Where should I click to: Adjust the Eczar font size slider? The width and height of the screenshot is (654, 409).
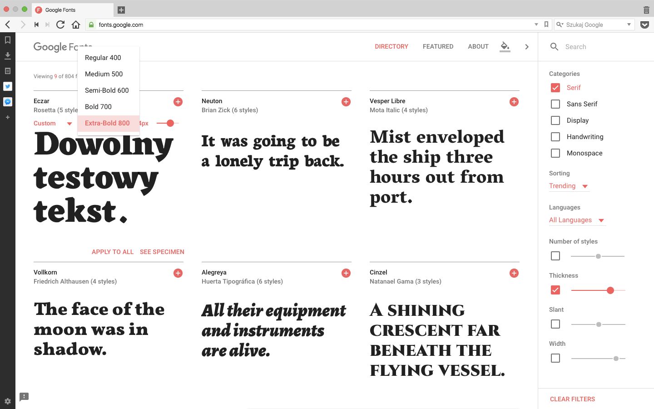point(170,123)
